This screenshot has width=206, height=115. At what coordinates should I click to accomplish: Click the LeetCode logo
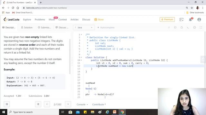pos(12,19)
